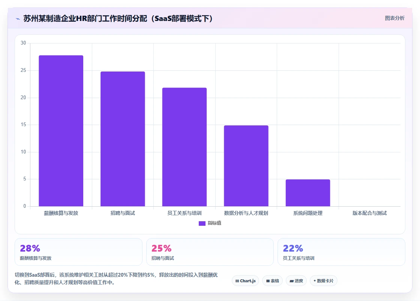The width and height of the screenshot is (420, 301).
Task: Open the 28% 薪酬核算与发放 card
Action: 78,252
